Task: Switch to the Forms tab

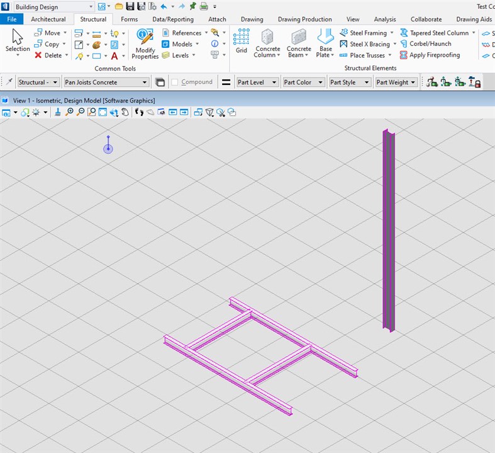Action: tap(129, 19)
